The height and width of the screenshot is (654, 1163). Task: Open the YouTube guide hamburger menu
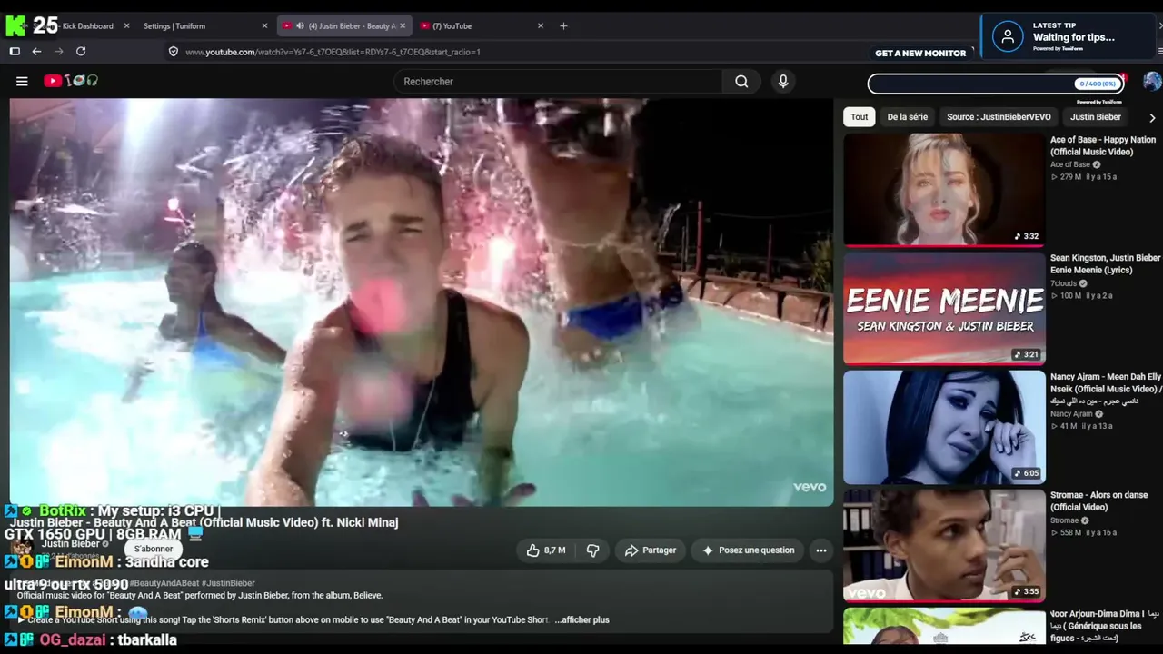coord(22,81)
